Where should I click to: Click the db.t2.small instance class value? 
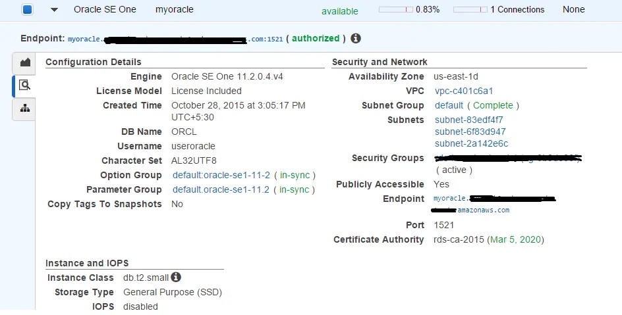click(x=146, y=278)
